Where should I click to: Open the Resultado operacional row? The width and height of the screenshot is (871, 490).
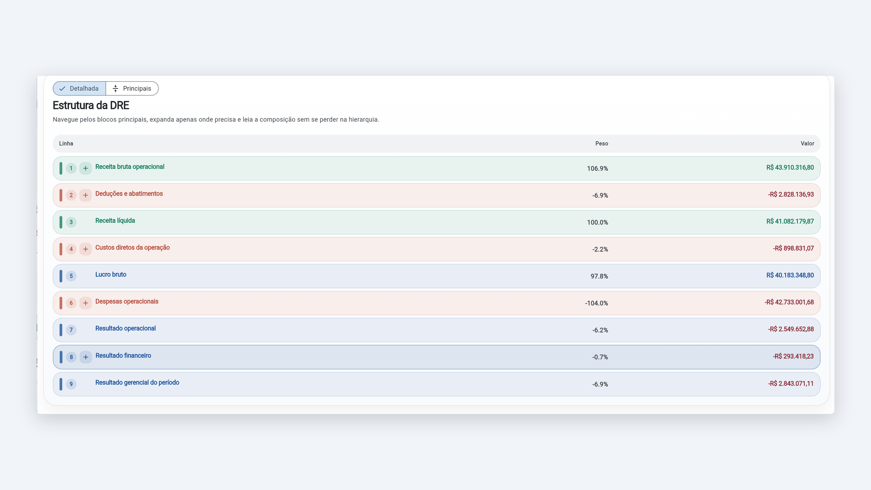pyautogui.click(x=436, y=330)
